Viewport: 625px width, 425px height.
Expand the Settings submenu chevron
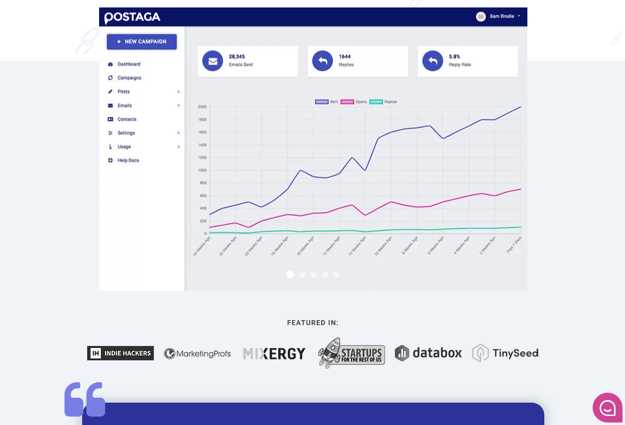pos(178,133)
